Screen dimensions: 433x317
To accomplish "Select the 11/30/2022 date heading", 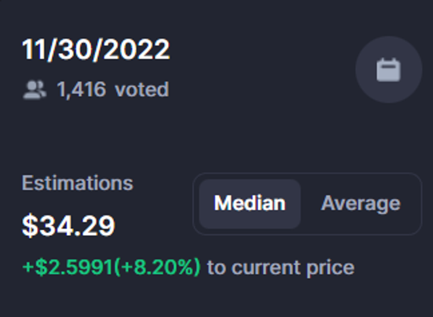I will 96,51.
